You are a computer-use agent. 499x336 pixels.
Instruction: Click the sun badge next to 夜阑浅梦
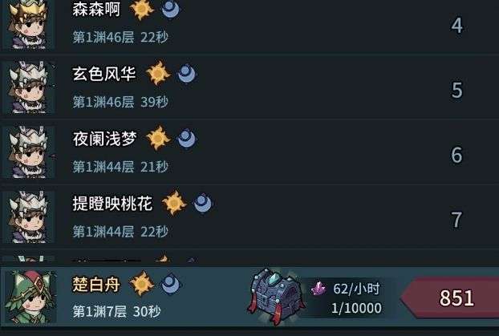tap(158, 138)
